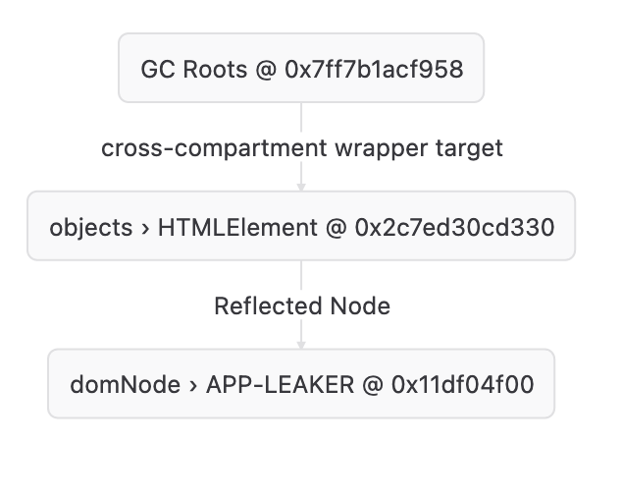
Task: Click the @ symbol in the APP-LEAKER node
Action: (373, 385)
